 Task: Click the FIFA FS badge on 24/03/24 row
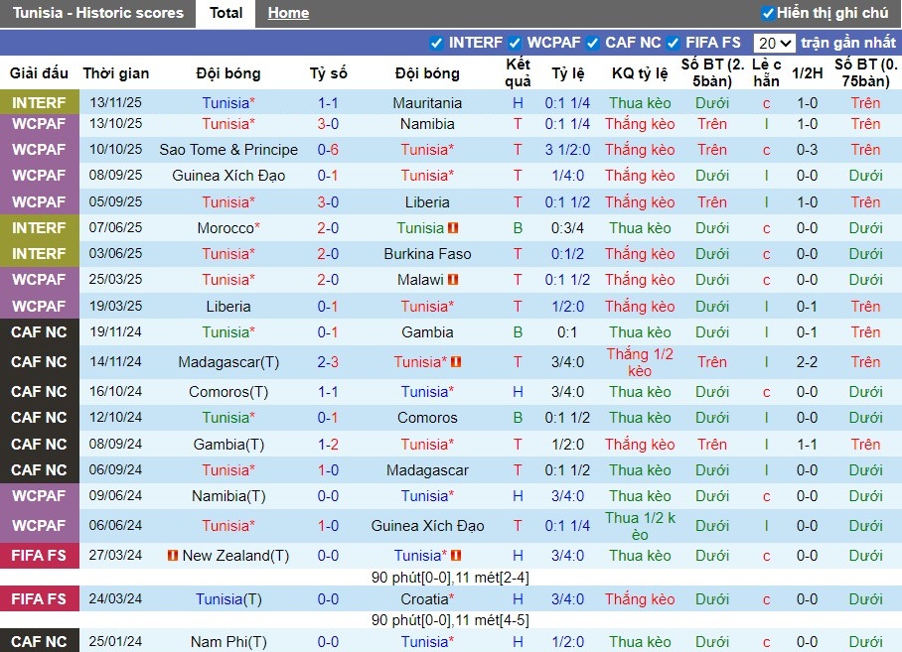click(x=40, y=599)
